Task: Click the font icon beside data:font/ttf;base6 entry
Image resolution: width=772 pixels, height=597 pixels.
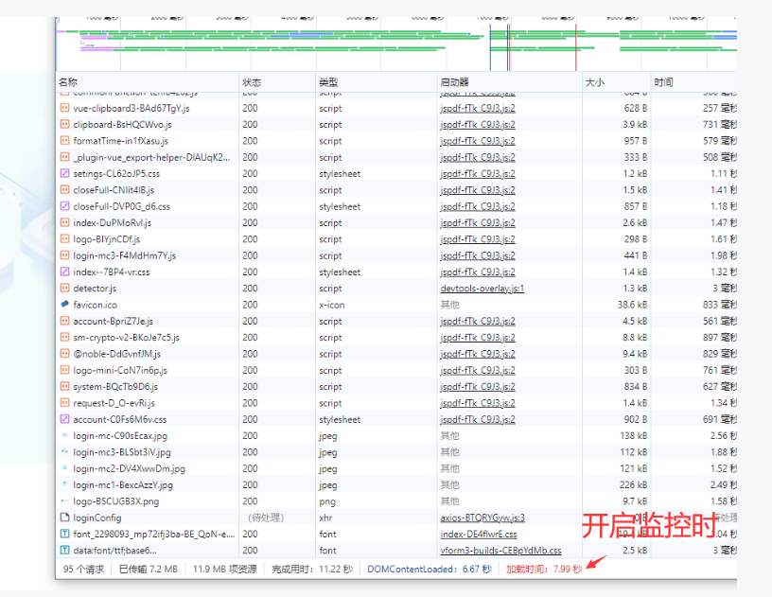Action: (63, 550)
